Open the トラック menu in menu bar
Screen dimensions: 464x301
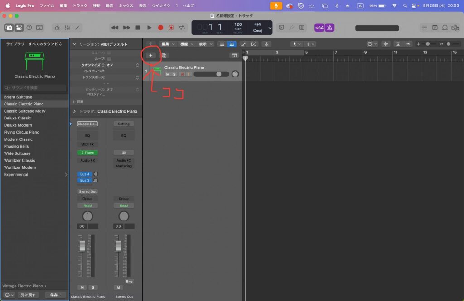click(x=80, y=5)
